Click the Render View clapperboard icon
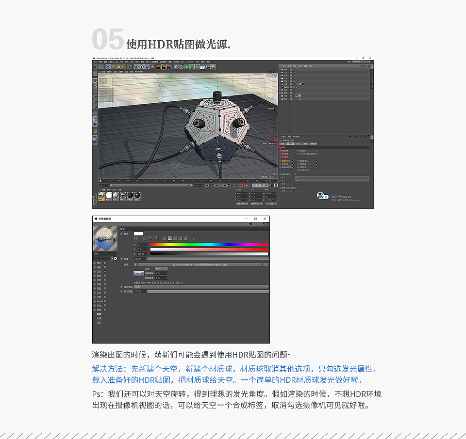The image size is (466, 439). click(x=158, y=67)
